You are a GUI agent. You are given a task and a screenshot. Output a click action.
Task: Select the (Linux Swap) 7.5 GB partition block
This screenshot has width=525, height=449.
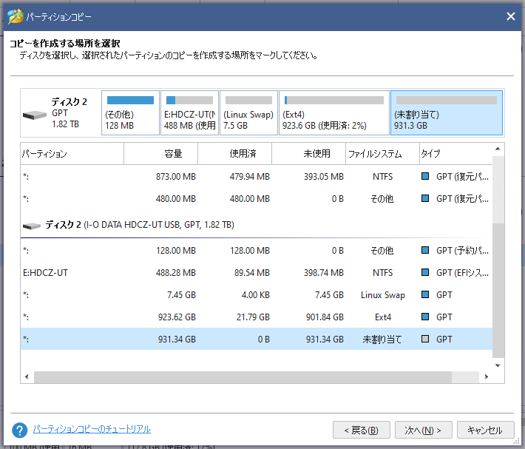click(x=248, y=113)
